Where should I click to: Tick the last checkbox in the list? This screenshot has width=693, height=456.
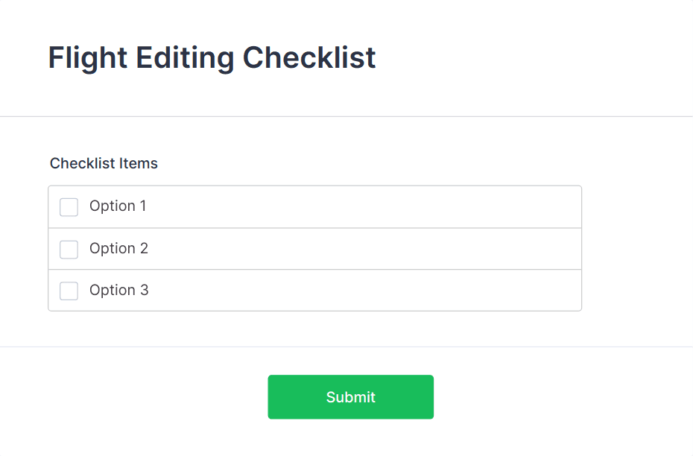[x=69, y=291]
